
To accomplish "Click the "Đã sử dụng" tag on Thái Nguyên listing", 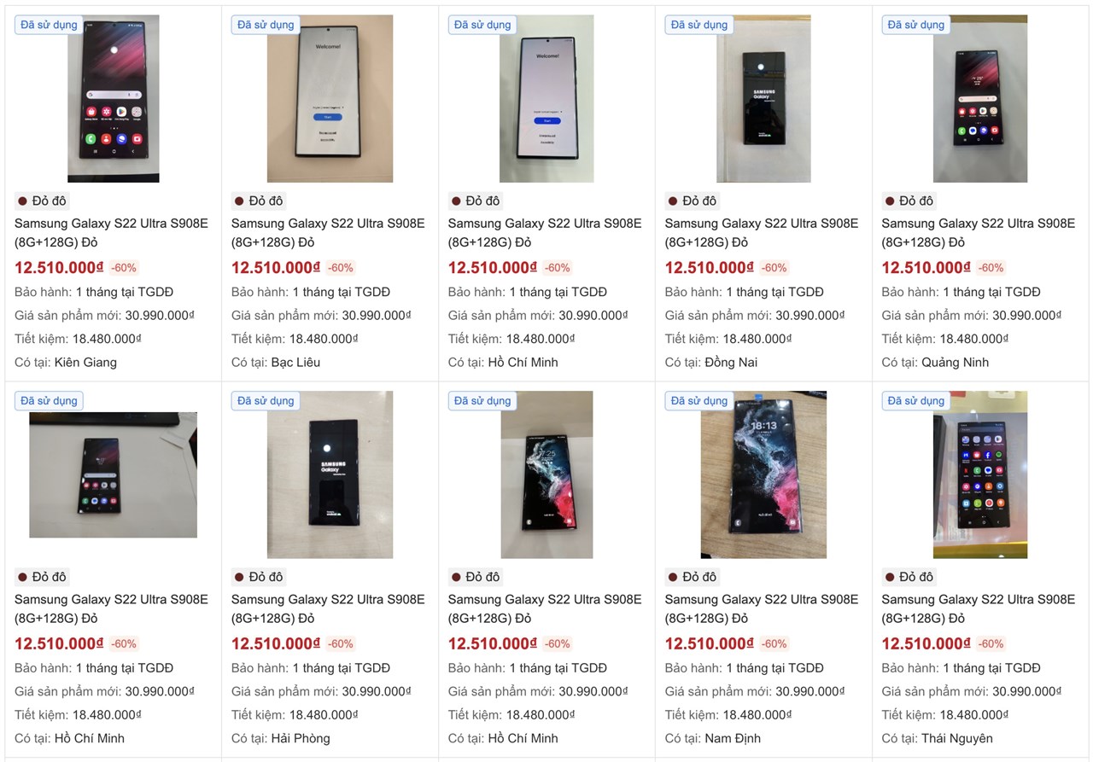I will [x=916, y=401].
